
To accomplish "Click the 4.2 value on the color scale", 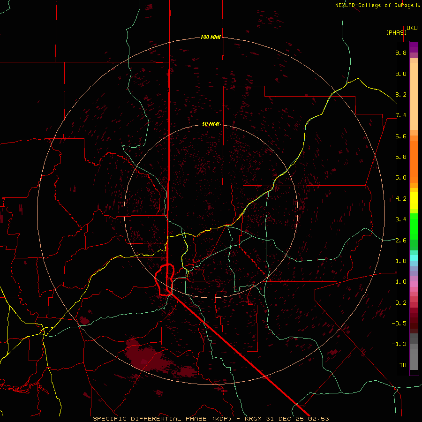I will 401,199.
